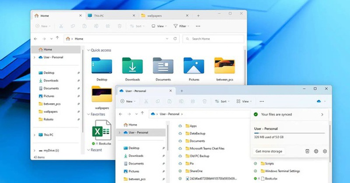Click the OneDrive storage usage bar
The width and height of the screenshot is (350, 183).
tap(290, 133)
